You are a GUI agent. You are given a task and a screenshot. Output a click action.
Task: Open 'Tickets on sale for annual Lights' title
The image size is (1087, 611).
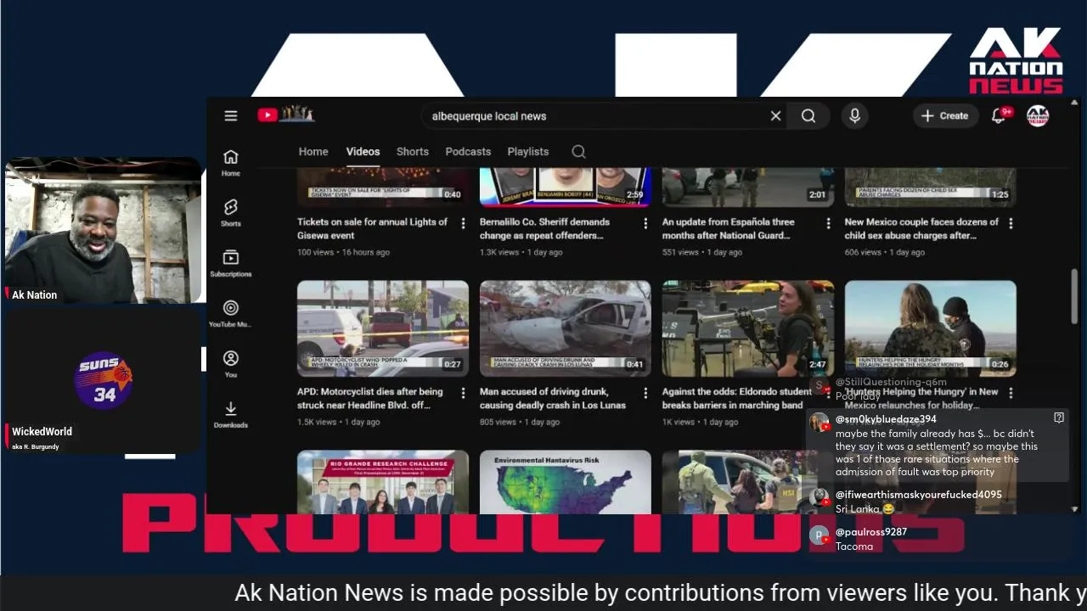click(x=372, y=229)
